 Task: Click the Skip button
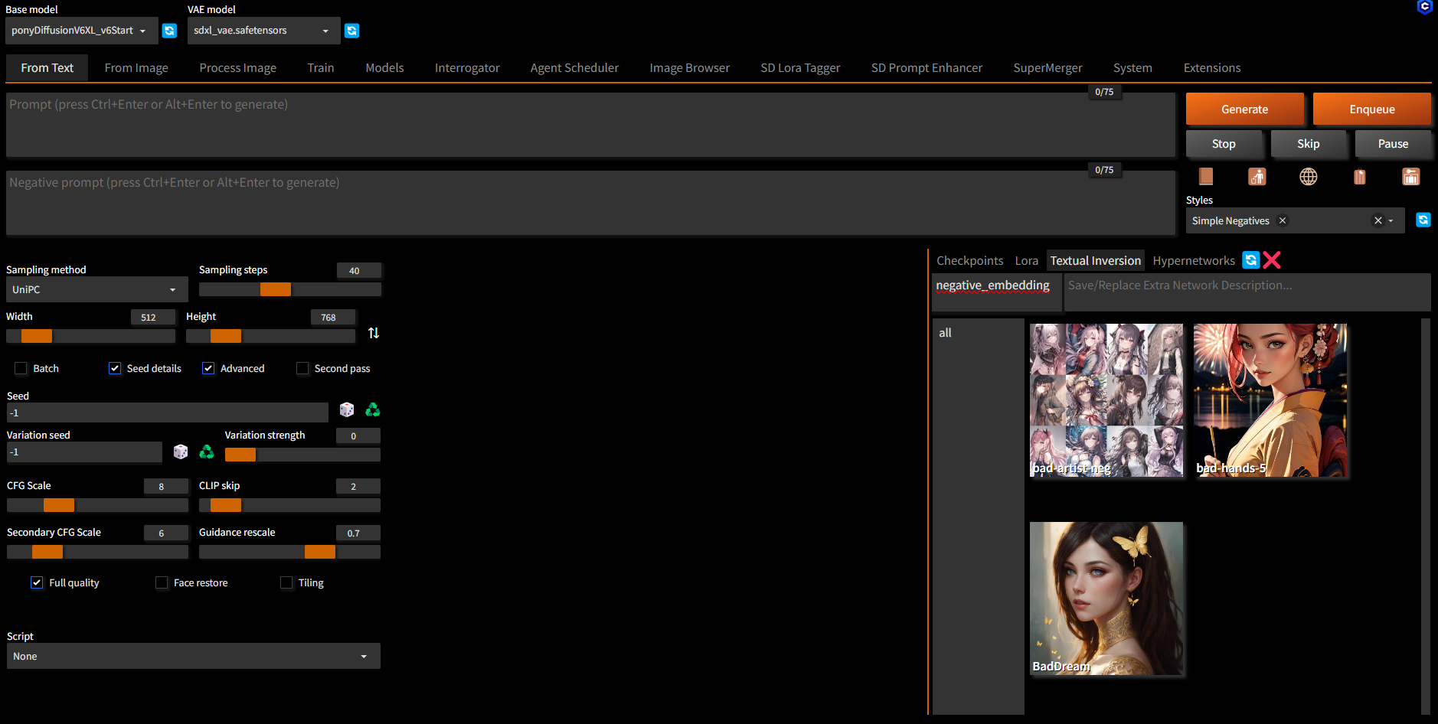pos(1309,144)
